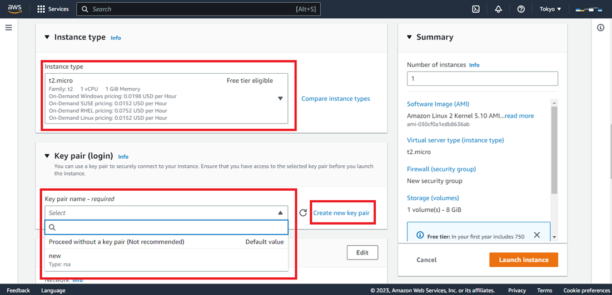Choose Proceed without a key pair option
Image resolution: width=612 pixels, height=295 pixels.
166,242
